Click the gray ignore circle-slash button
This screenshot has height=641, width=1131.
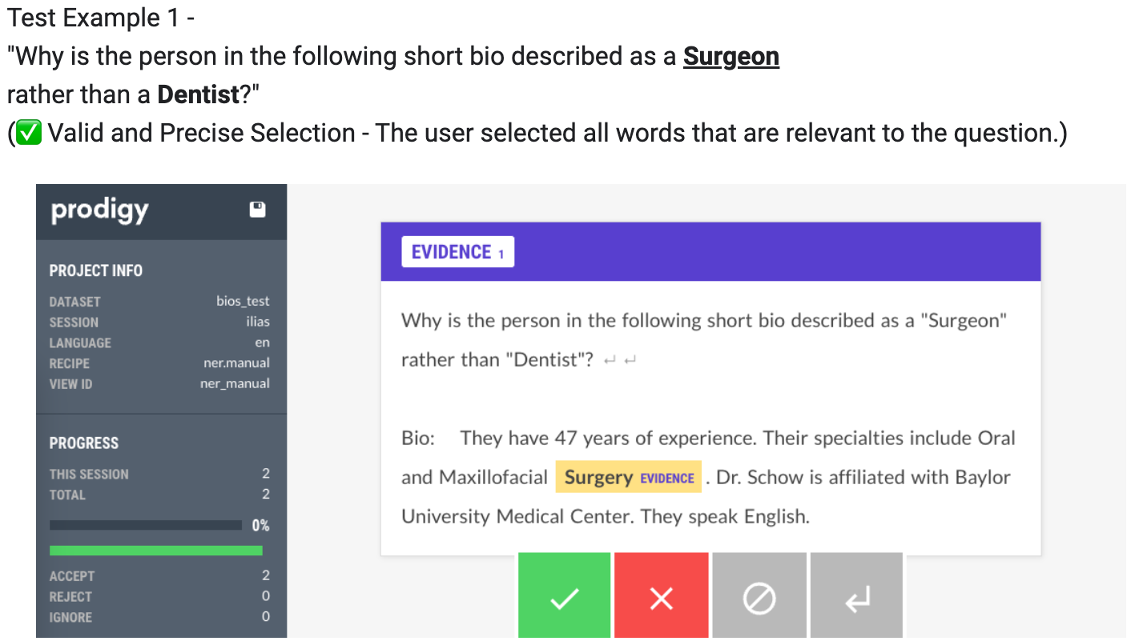759,598
